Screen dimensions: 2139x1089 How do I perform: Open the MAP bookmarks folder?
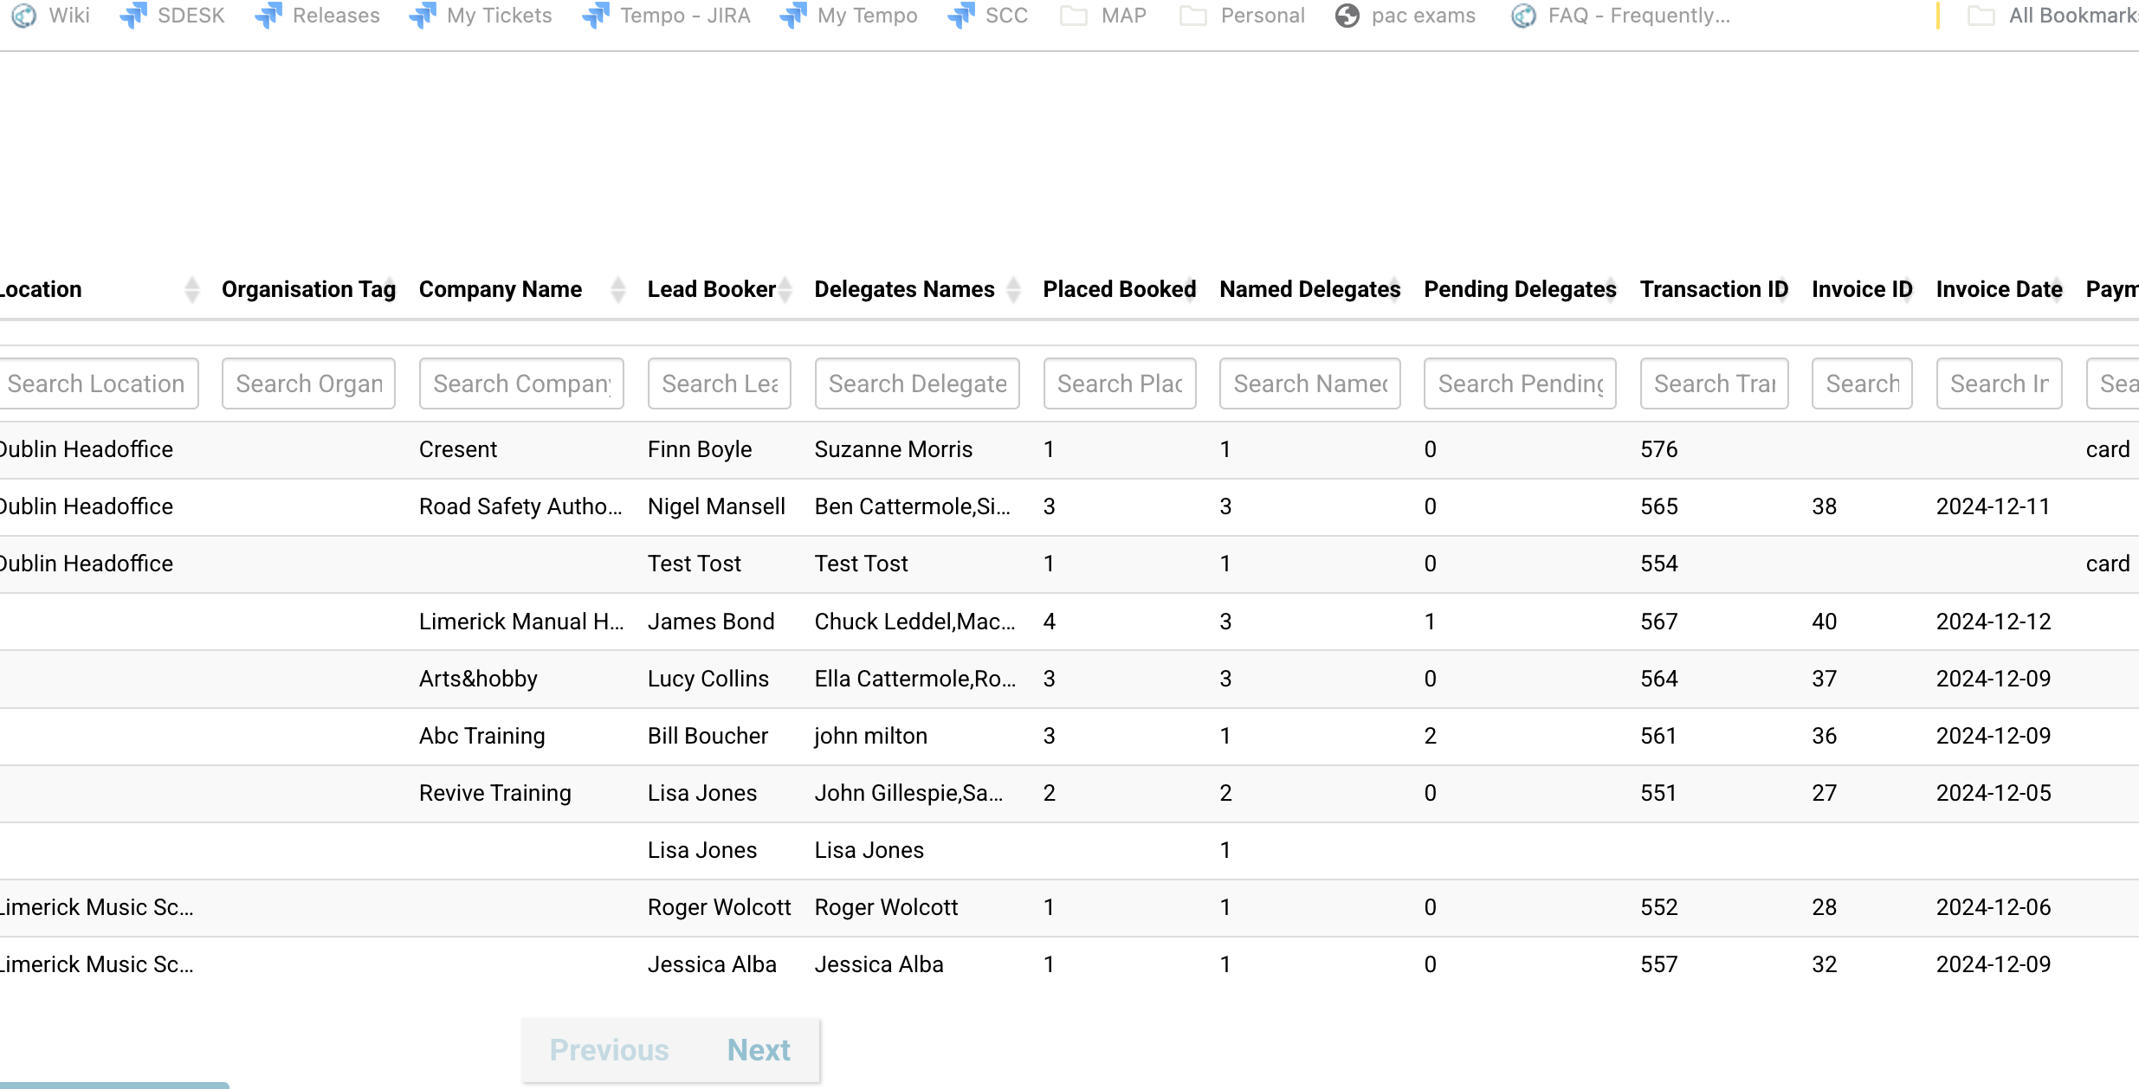[1103, 16]
